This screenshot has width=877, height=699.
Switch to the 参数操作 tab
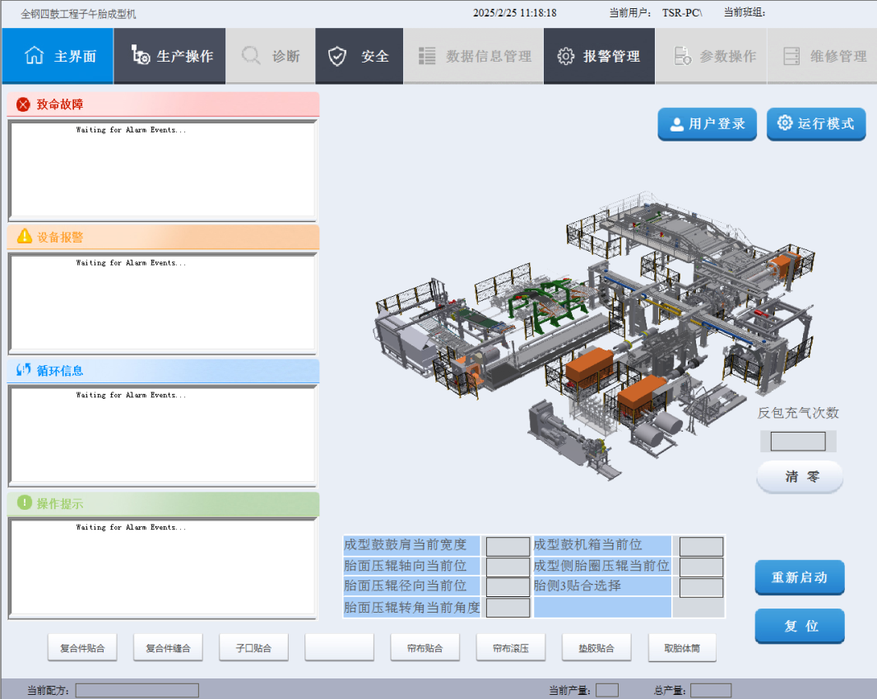click(711, 56)
